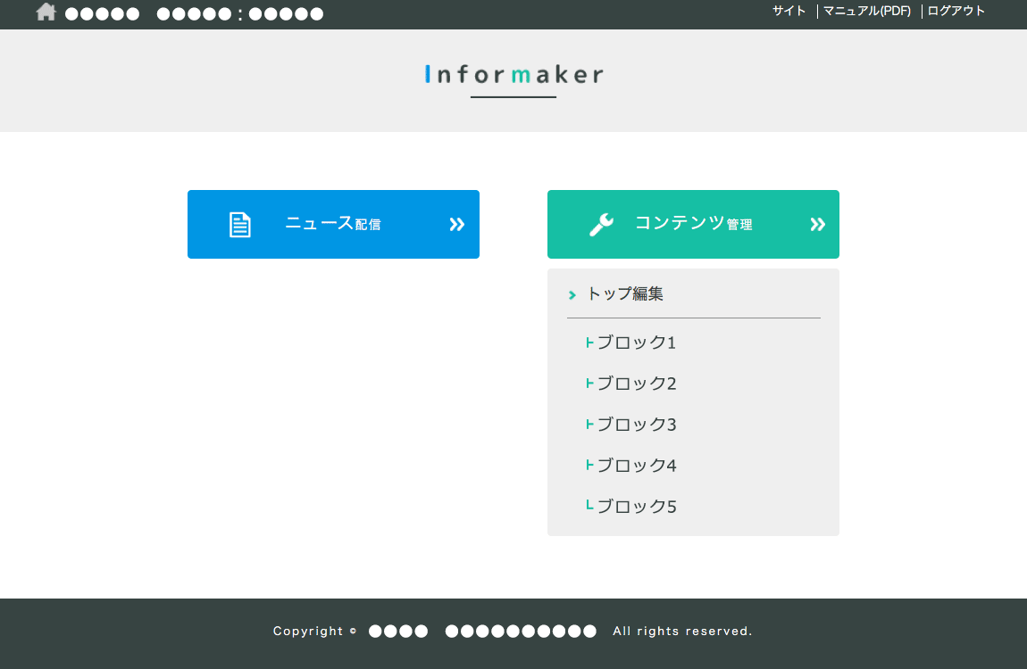Open the サイト link
Screen dimensions: 1027x669
789,11
